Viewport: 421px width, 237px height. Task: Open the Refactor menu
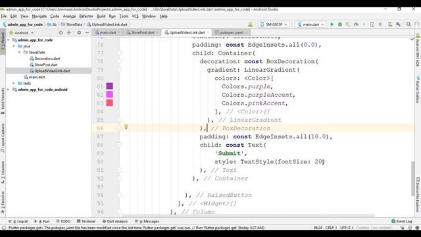click(x=86, y=16)
